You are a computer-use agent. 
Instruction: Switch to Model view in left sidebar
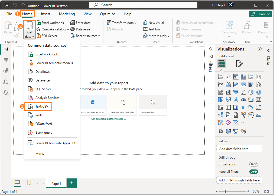pyautogui.click(x=6, y=71)
